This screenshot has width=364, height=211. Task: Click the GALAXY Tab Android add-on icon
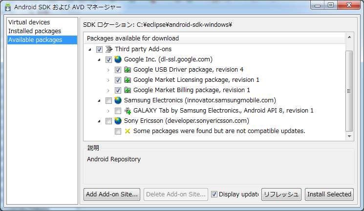coord(128,111)
